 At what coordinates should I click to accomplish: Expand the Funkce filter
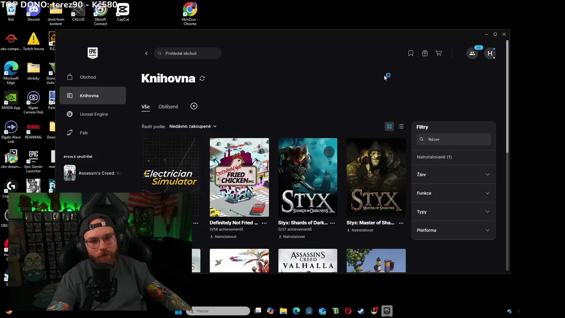click(x=453, y=193)
